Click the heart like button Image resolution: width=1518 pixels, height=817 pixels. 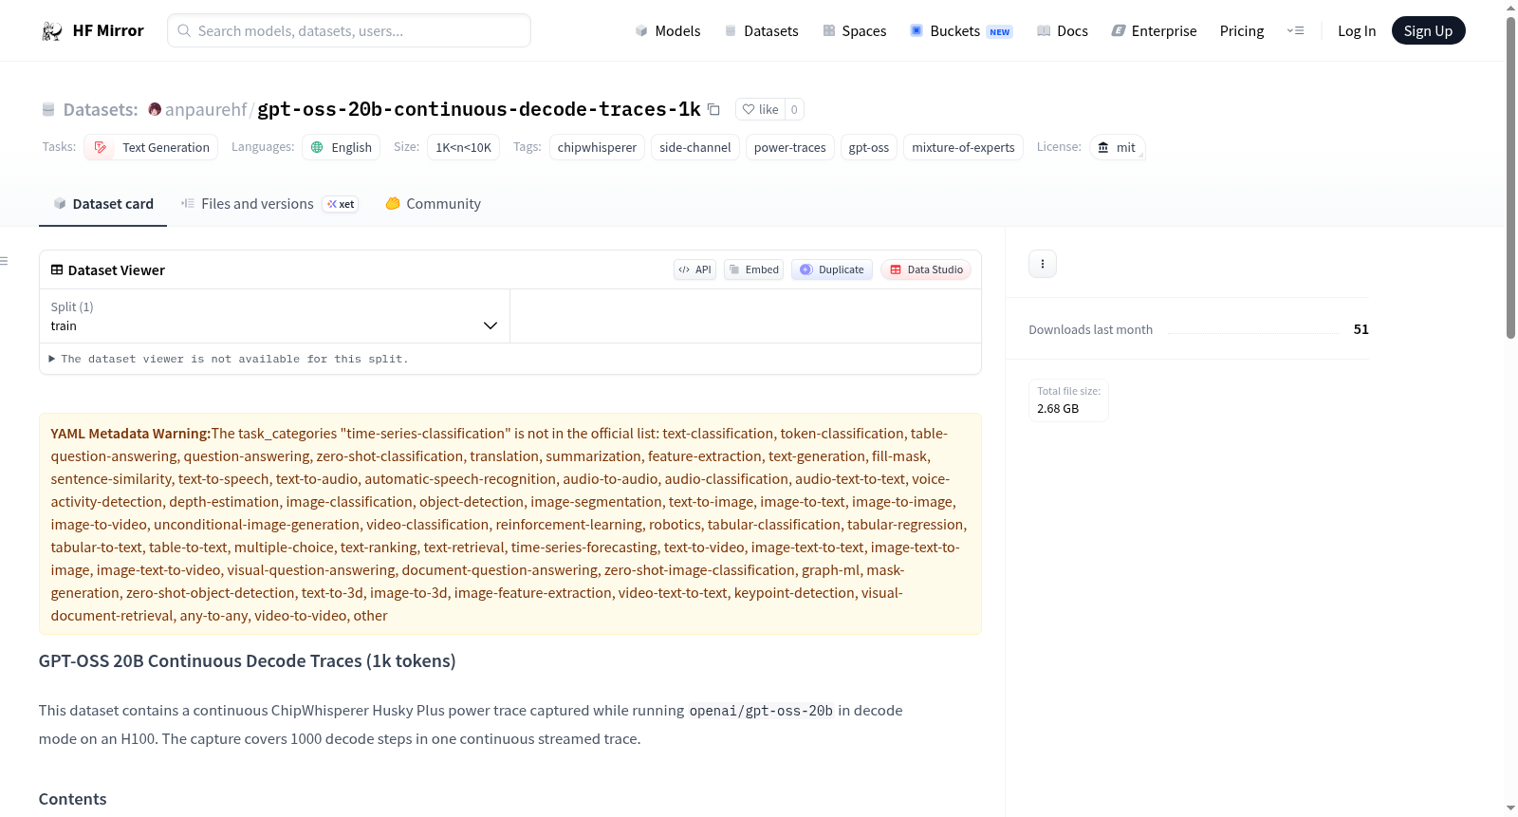click(x=760, y=109)
